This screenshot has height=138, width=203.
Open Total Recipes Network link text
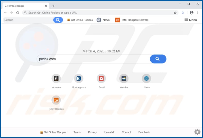pos(135,20)
